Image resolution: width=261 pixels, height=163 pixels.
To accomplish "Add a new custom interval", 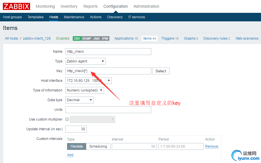I will pos(70,155).
